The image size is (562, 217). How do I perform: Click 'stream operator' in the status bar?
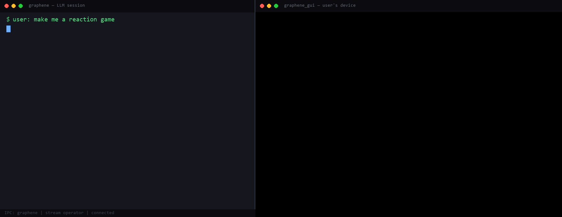click(x=65, y=213)
